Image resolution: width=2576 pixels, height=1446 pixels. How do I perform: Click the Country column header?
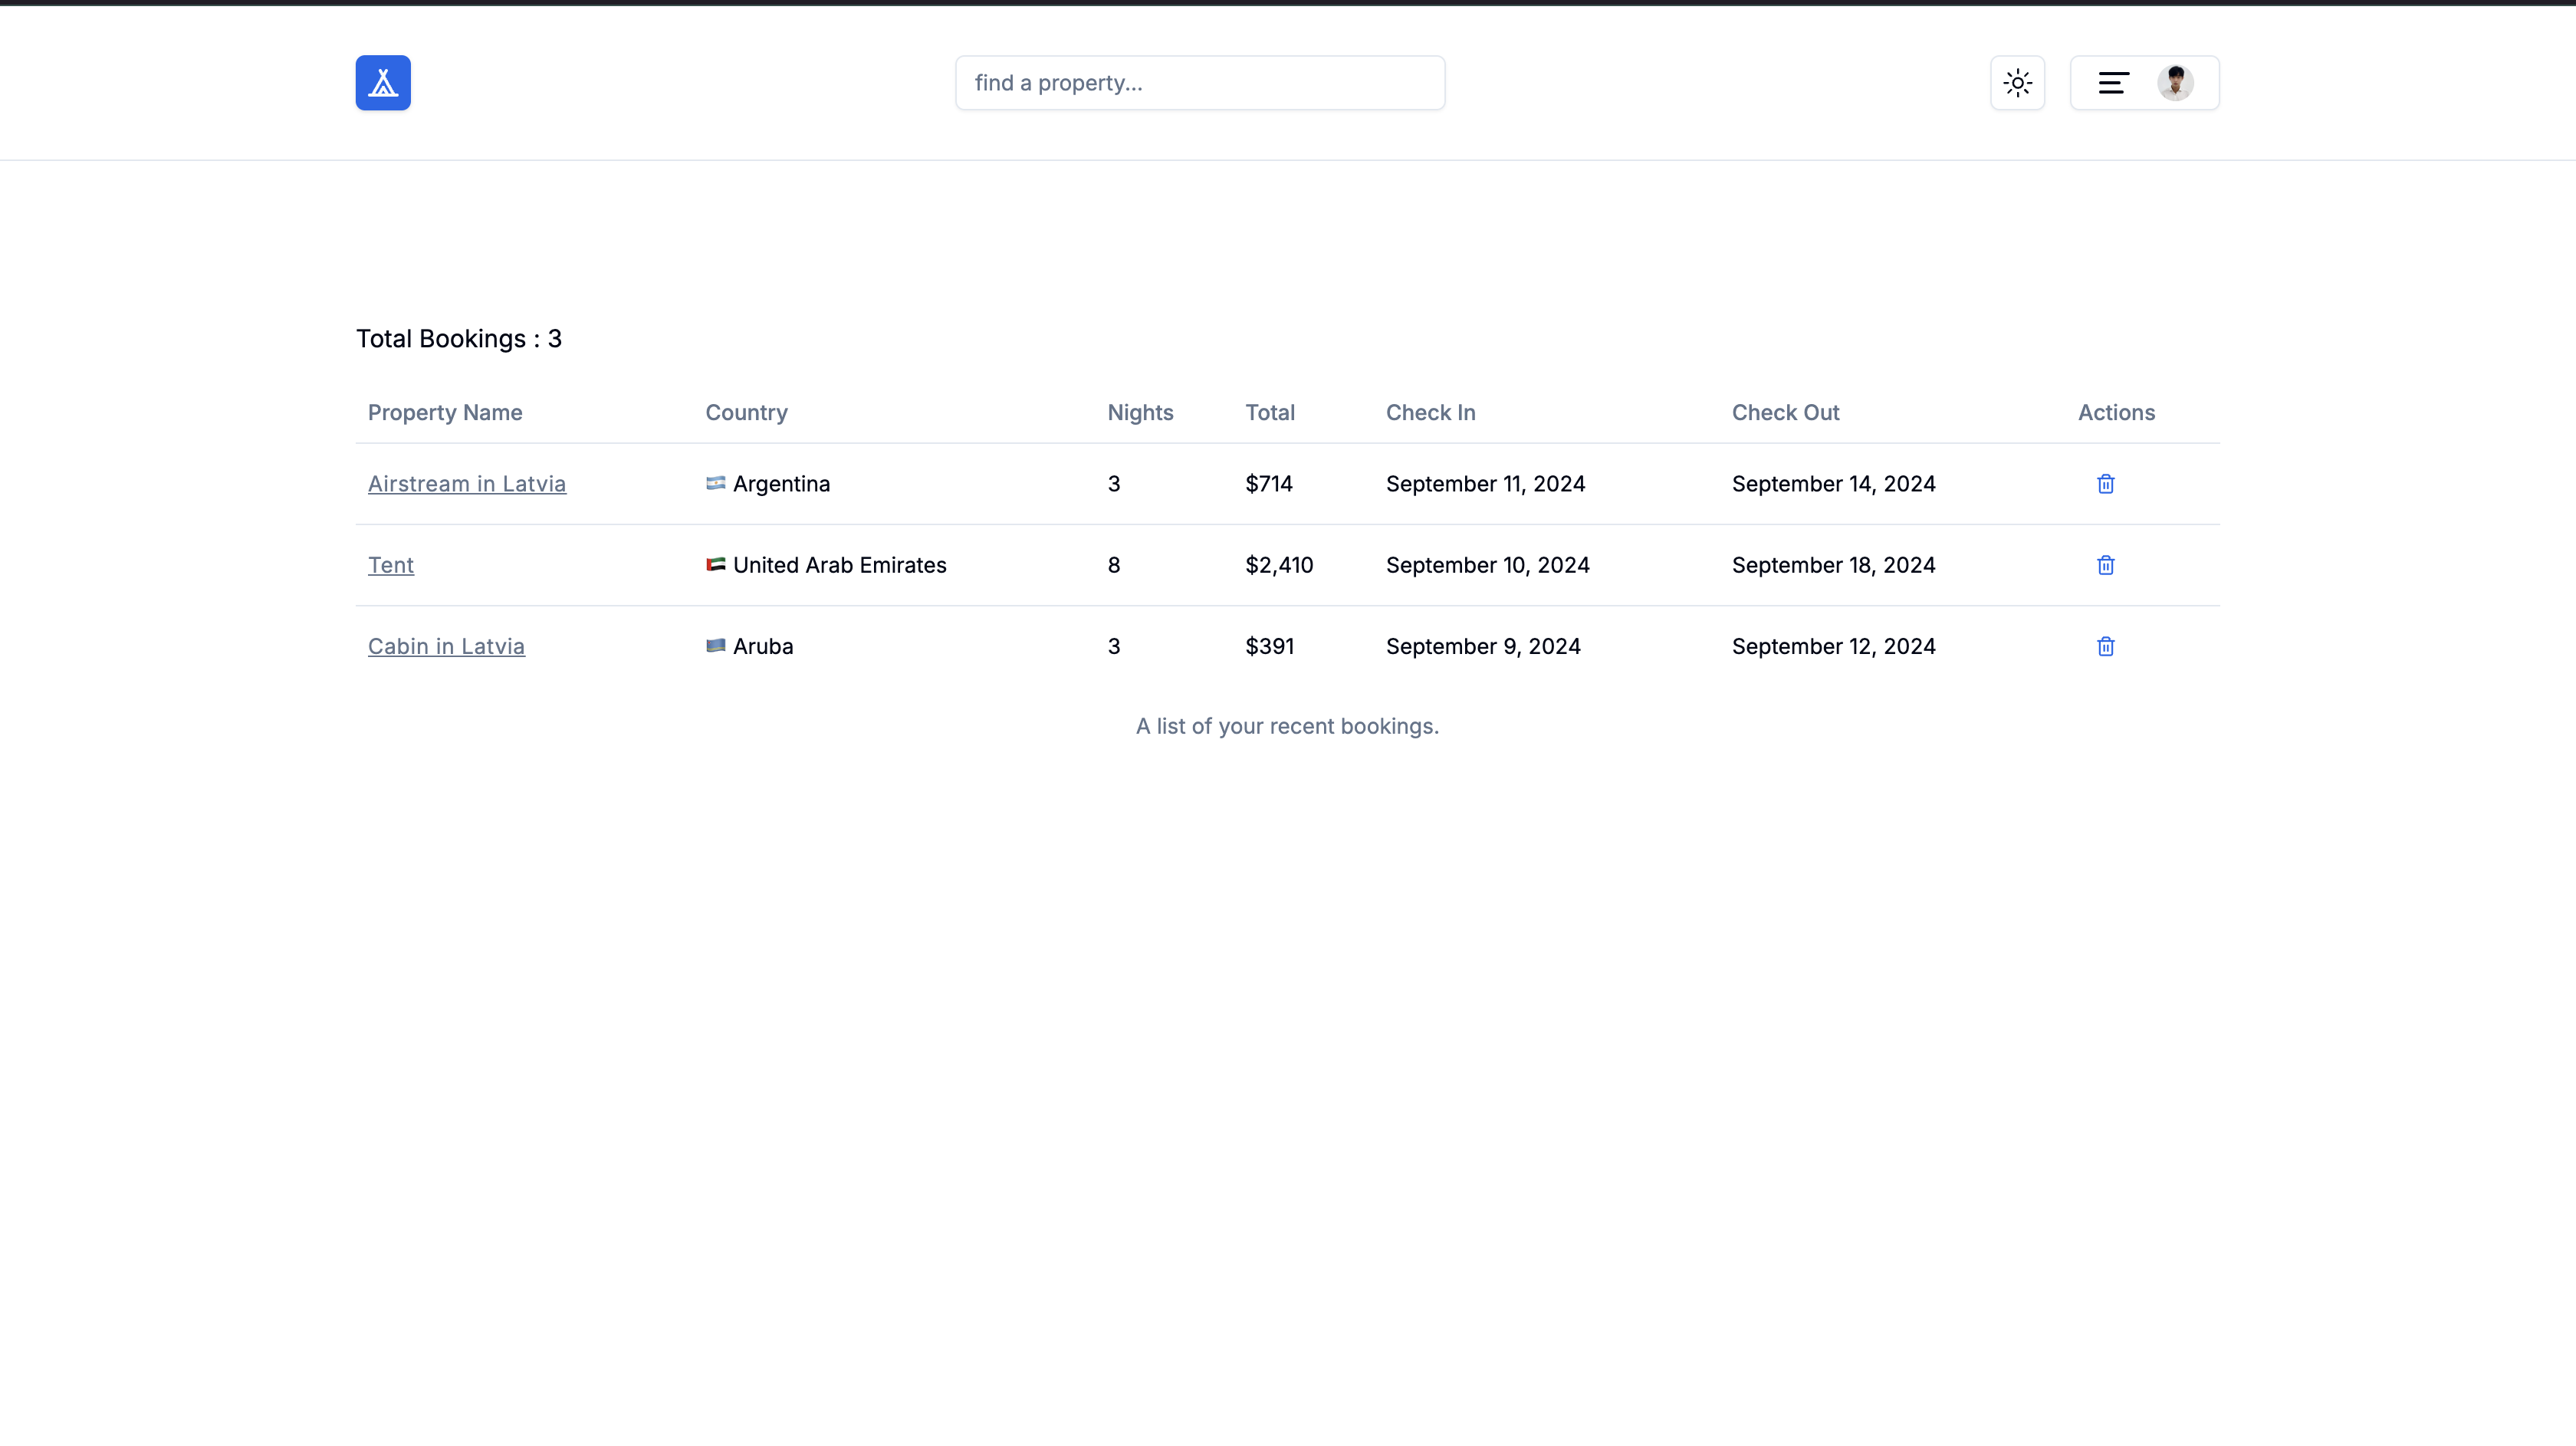746,412
